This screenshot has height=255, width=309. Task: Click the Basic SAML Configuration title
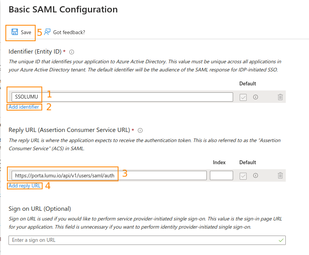click(63, 9)
